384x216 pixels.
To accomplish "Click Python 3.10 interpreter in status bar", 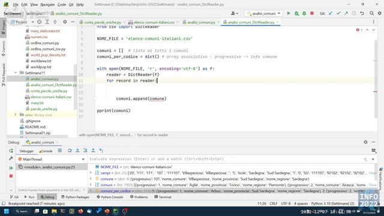I will (332, 203).
